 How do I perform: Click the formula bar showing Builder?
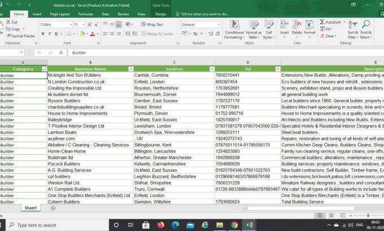pyautogui.click(x=225, y=53)
